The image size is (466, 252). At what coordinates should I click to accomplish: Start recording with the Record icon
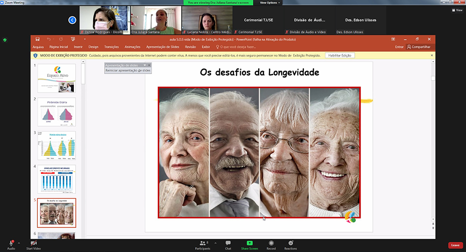click(x=271, y=243)
